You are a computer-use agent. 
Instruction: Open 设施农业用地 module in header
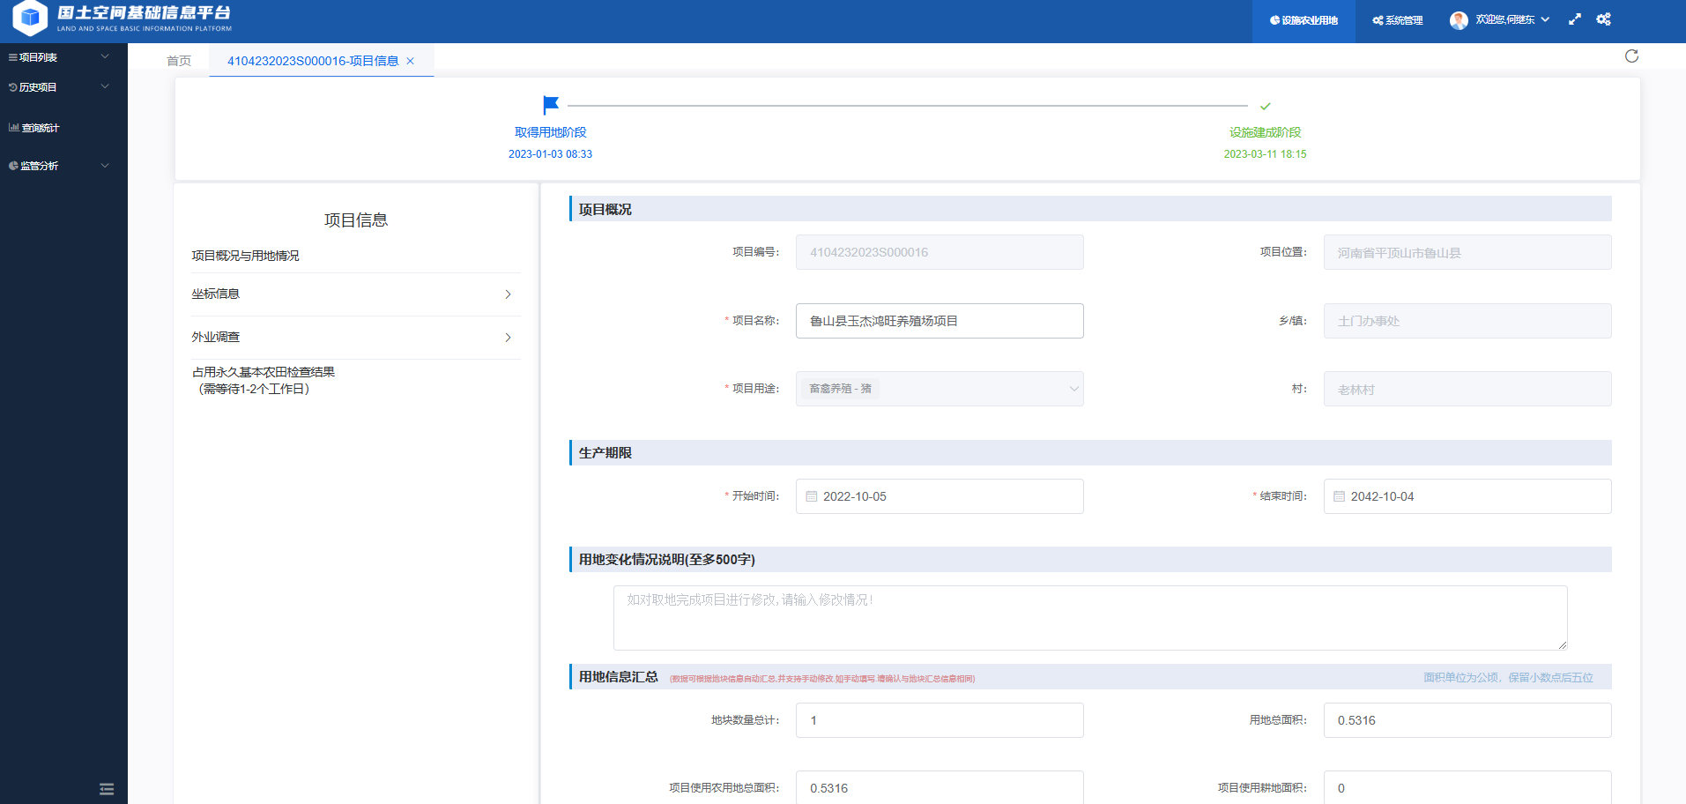click(1303, 20)
